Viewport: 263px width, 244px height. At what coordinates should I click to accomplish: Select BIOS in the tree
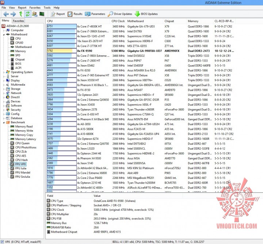pyautogui.click(x=18, y=64)
